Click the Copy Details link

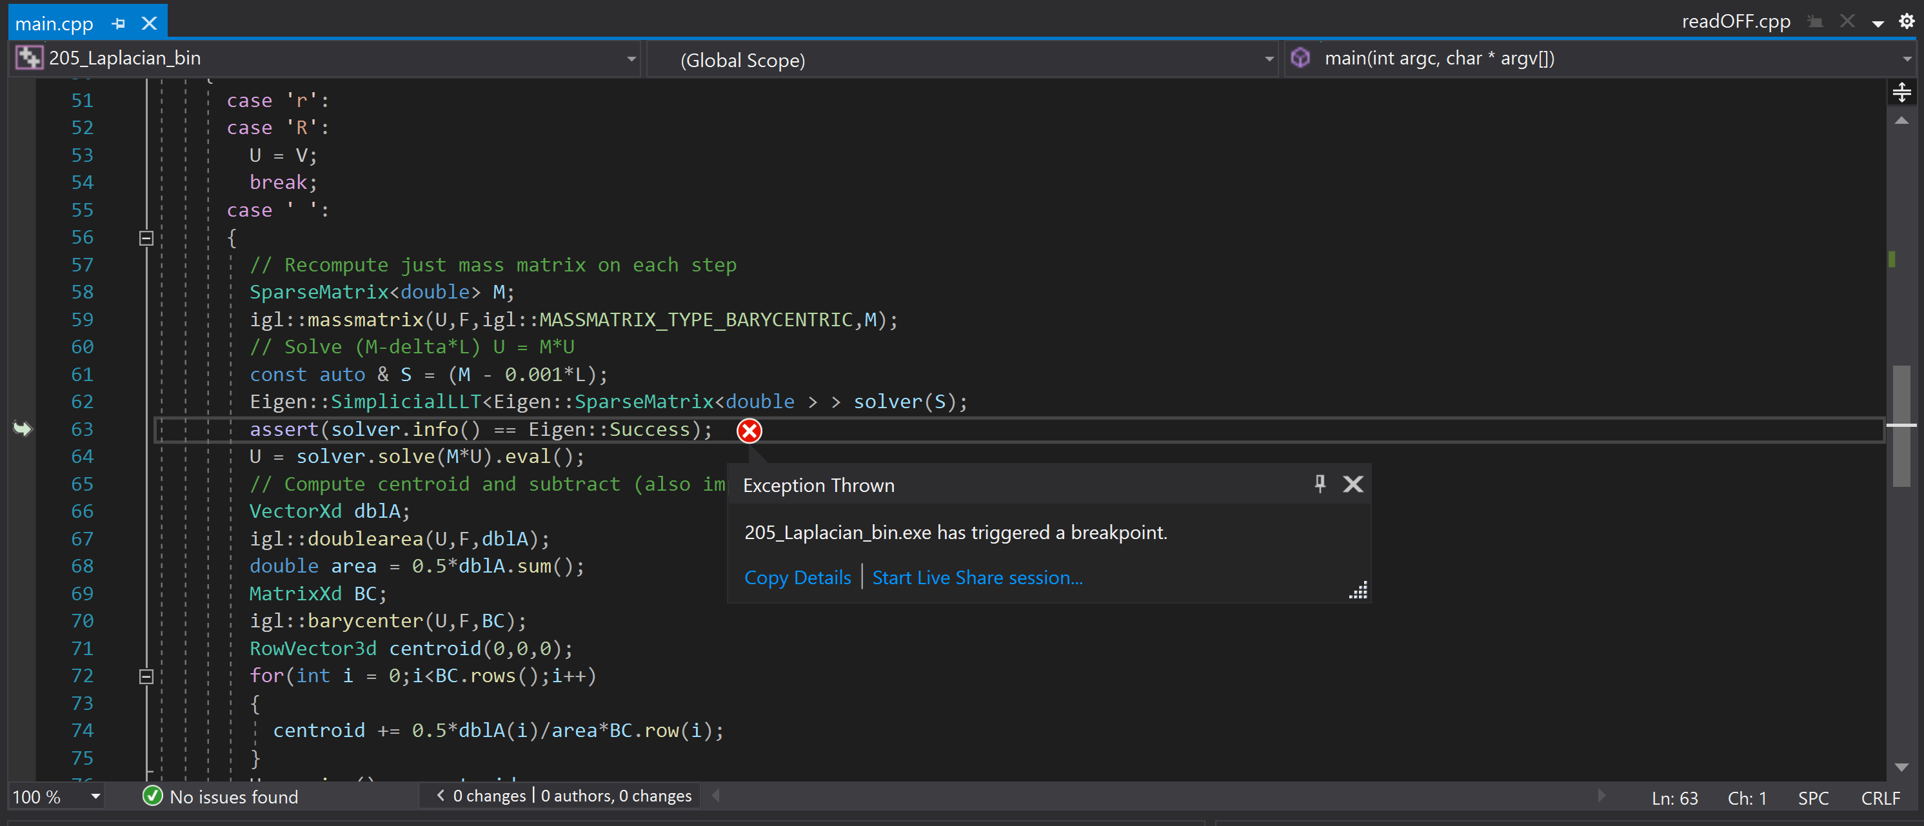[x=797, y=577]
